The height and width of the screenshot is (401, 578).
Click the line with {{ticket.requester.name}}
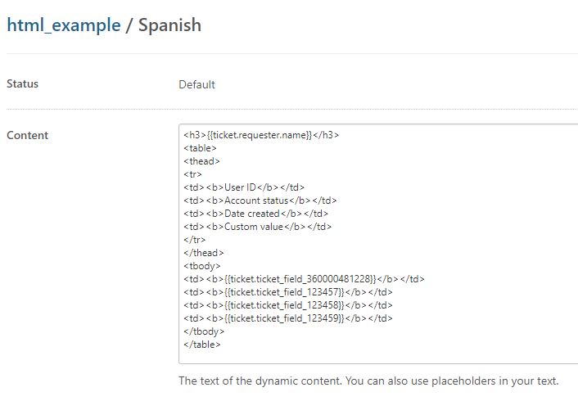point(261,135)
